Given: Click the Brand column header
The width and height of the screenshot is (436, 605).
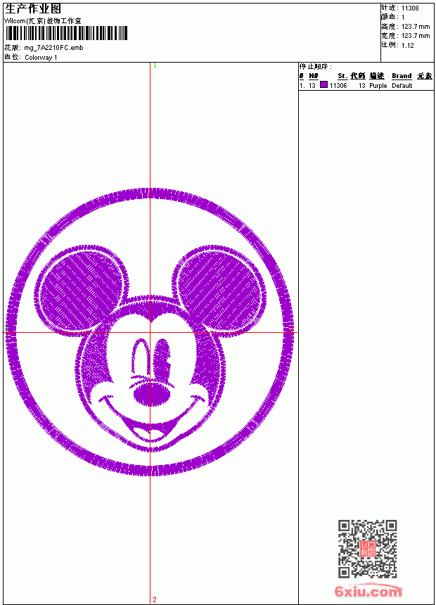Looking at the screenshot, I should coord(402,76).
